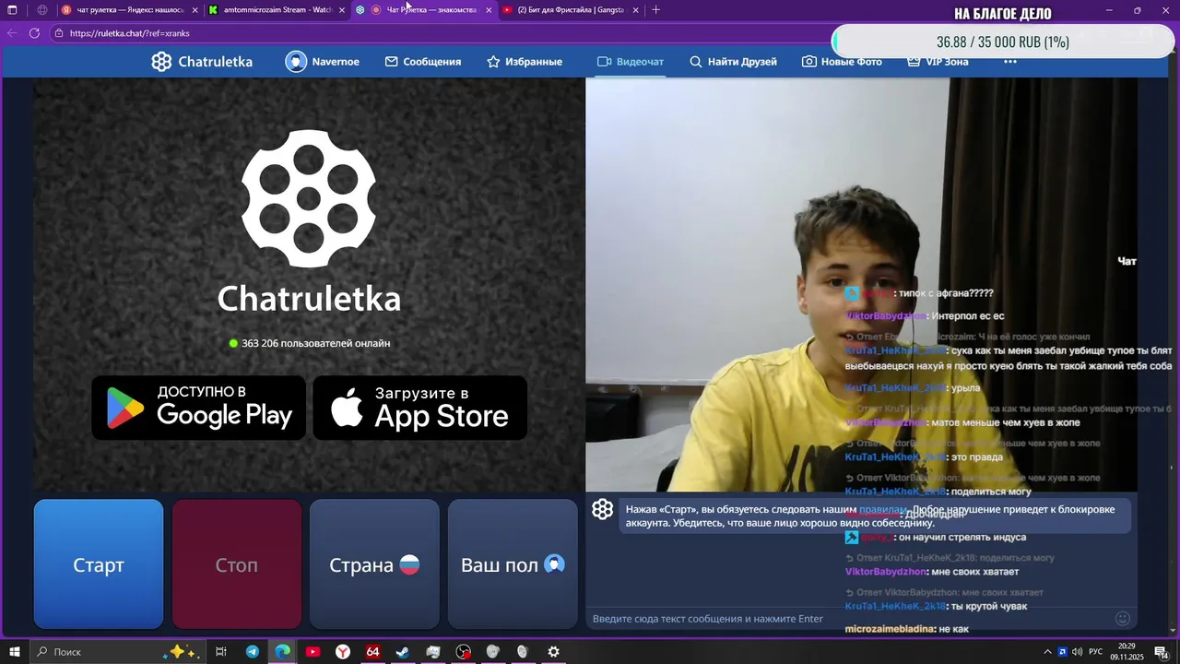Image resolution: width=1180 pixels, height=664 pixels.
Task: Switch to Видеочат section
Action: [x=631, y=62]
